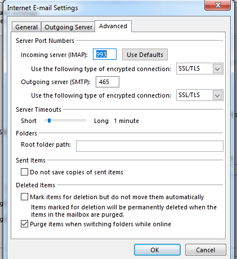
Task: Enable Do not save copies of sent items
Action: coord(24,172)
